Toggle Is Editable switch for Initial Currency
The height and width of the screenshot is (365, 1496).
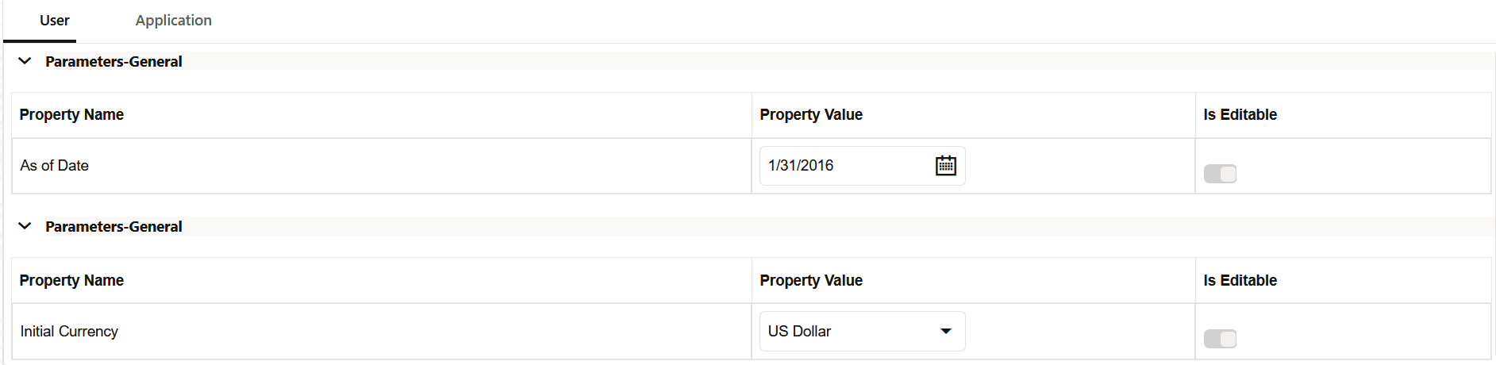(1220, 339)
